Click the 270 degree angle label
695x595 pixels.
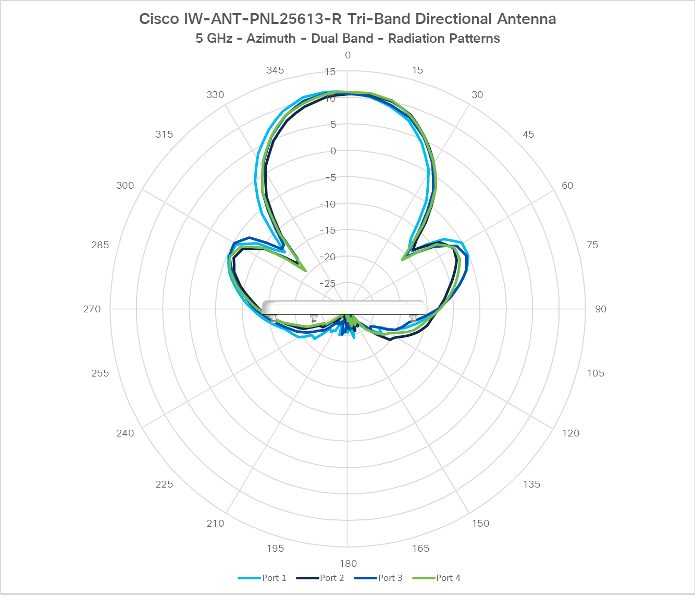click(92, 309)
